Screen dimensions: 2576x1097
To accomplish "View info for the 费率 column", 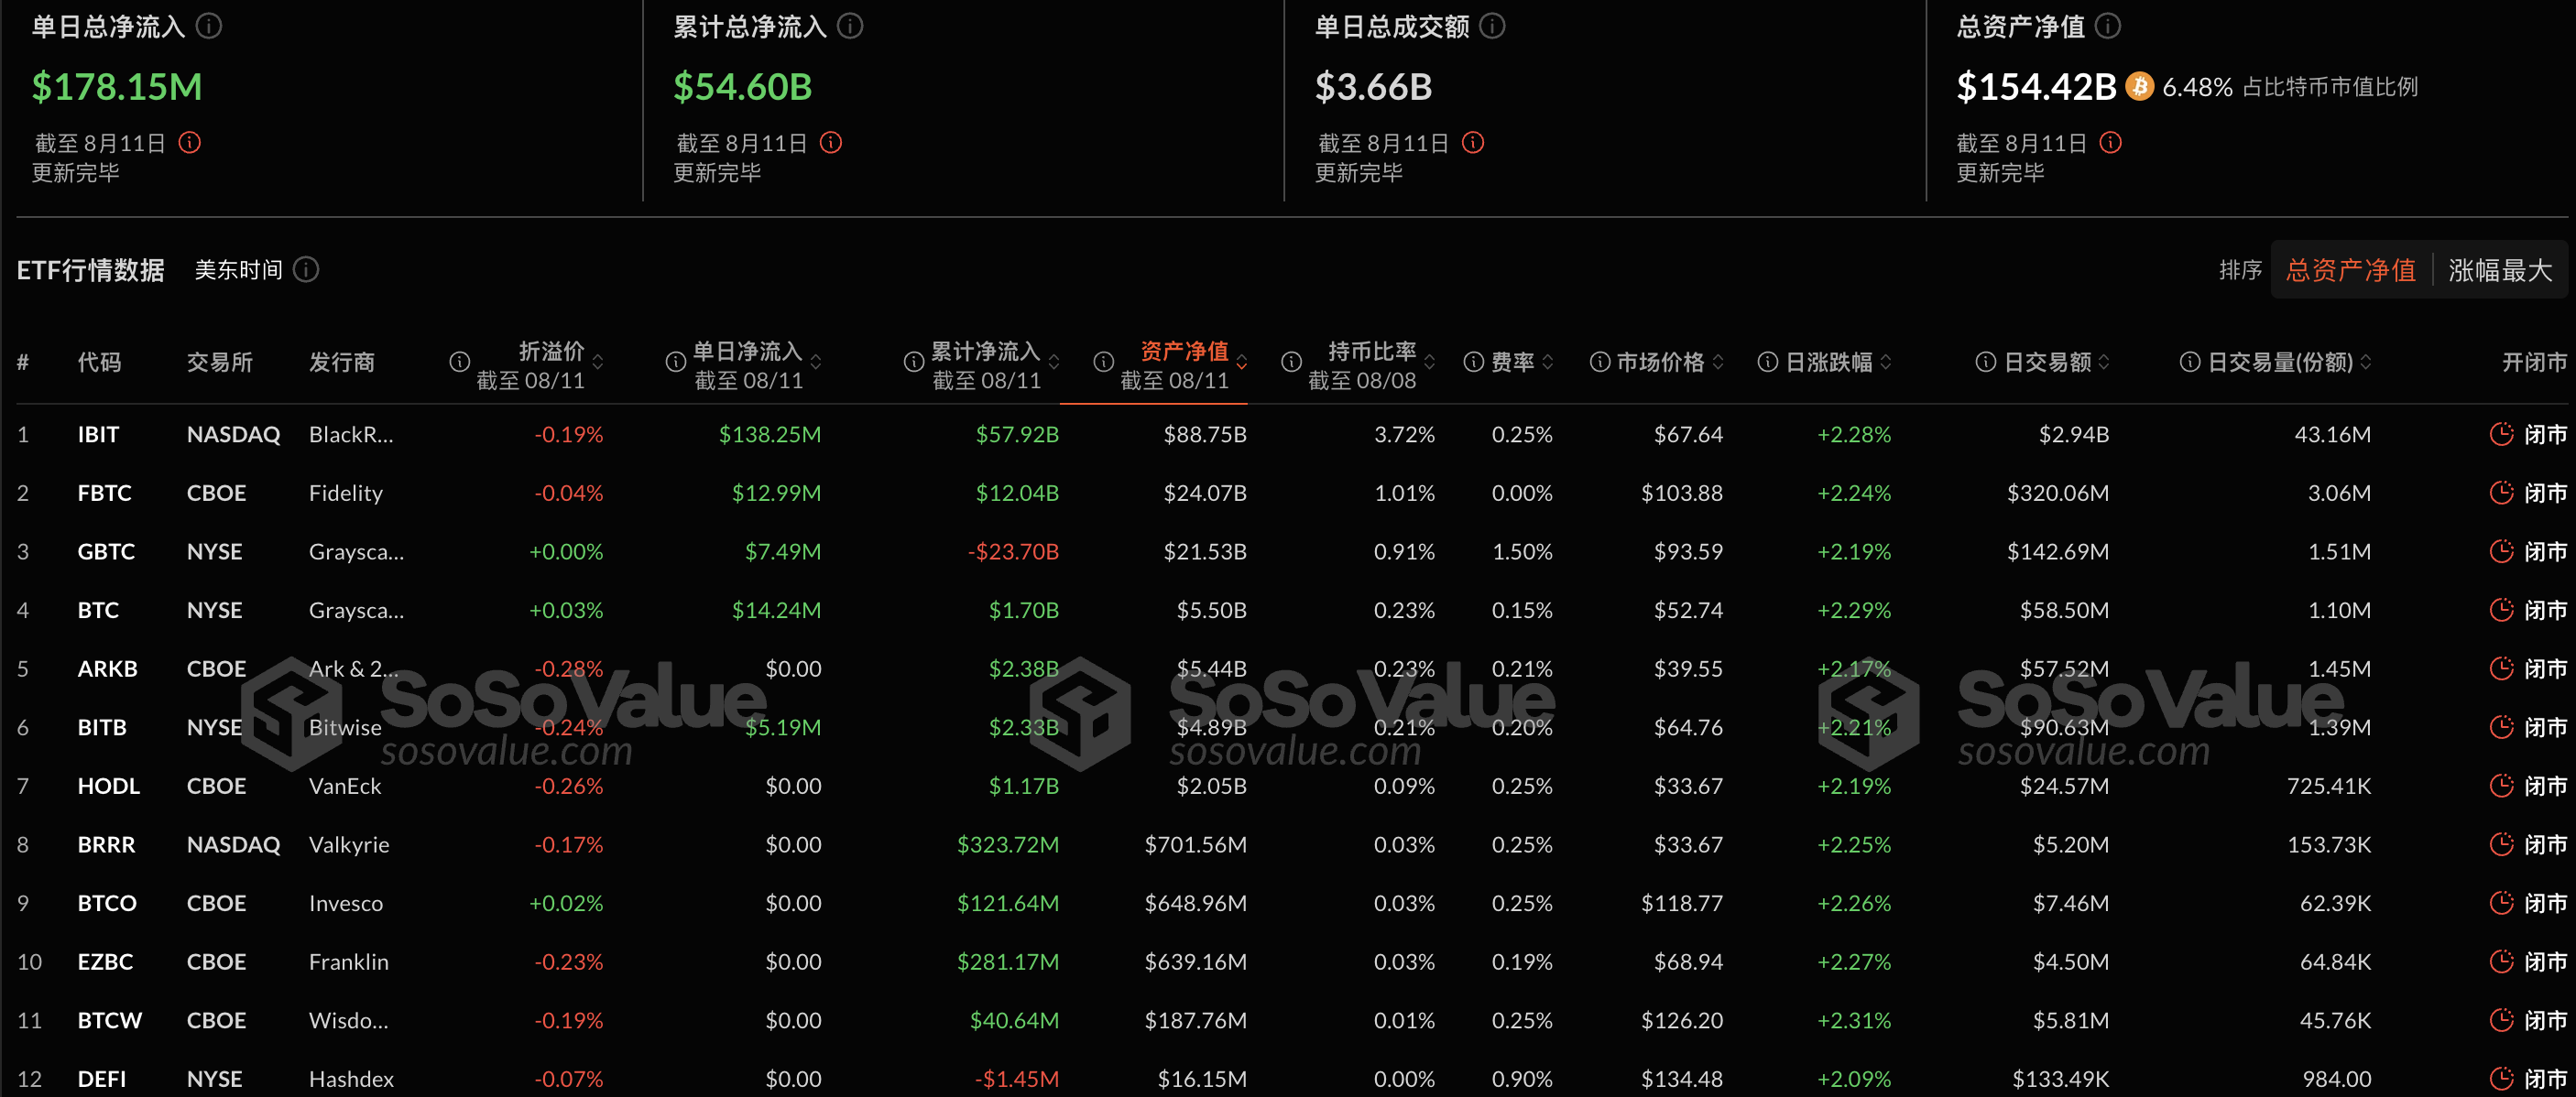I will (1472, 362).
